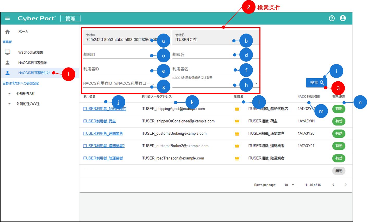Viewport: 367px width, 222px height.
Task: Go to previous page arrow
Action: click(x=333, y=185)
